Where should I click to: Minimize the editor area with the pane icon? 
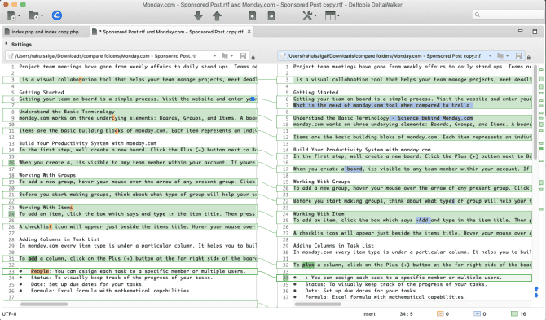pos(521,31)
